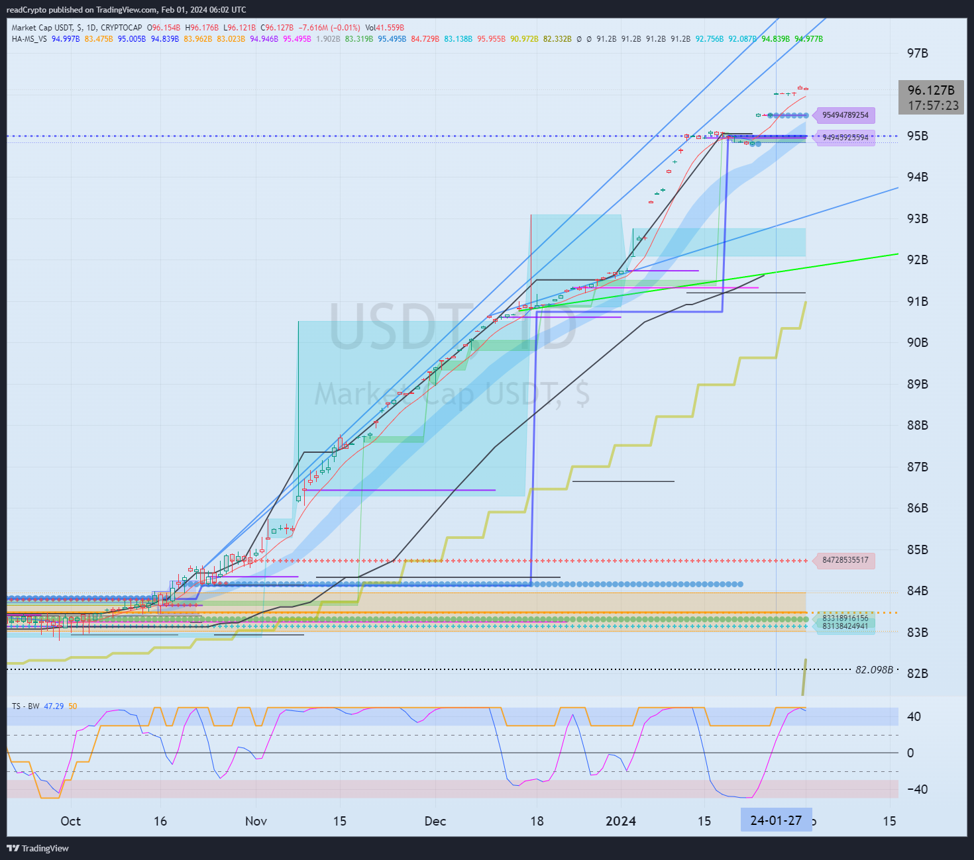This screenshot has height=860, width=974.
Task: Click the close value C96.127B in legend
Action: 278,28
